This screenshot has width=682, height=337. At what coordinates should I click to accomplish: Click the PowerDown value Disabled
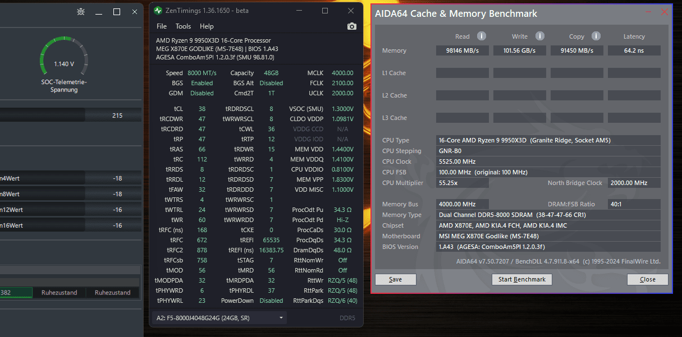[271, 301]
